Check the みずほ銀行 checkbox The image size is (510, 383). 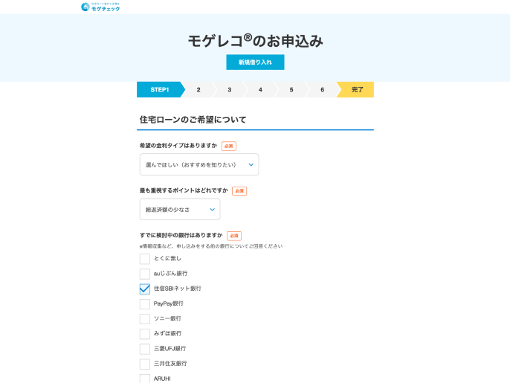145,333
